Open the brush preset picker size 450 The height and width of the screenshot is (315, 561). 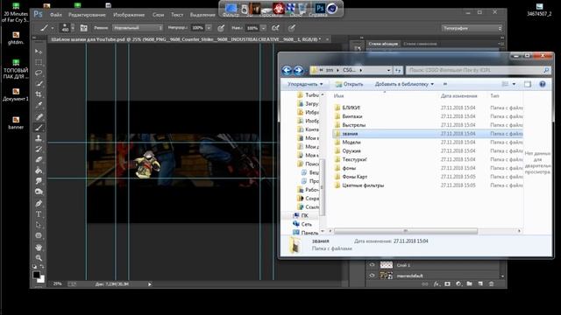click(67, 28)
